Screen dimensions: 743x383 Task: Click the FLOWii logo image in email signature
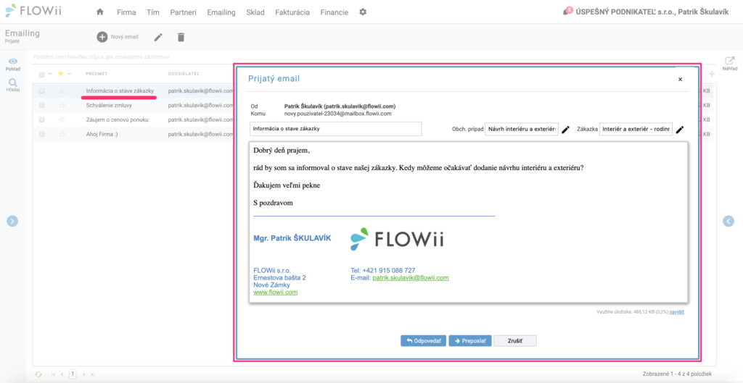397,239
